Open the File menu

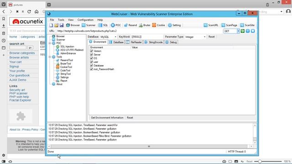pos(52,20)
